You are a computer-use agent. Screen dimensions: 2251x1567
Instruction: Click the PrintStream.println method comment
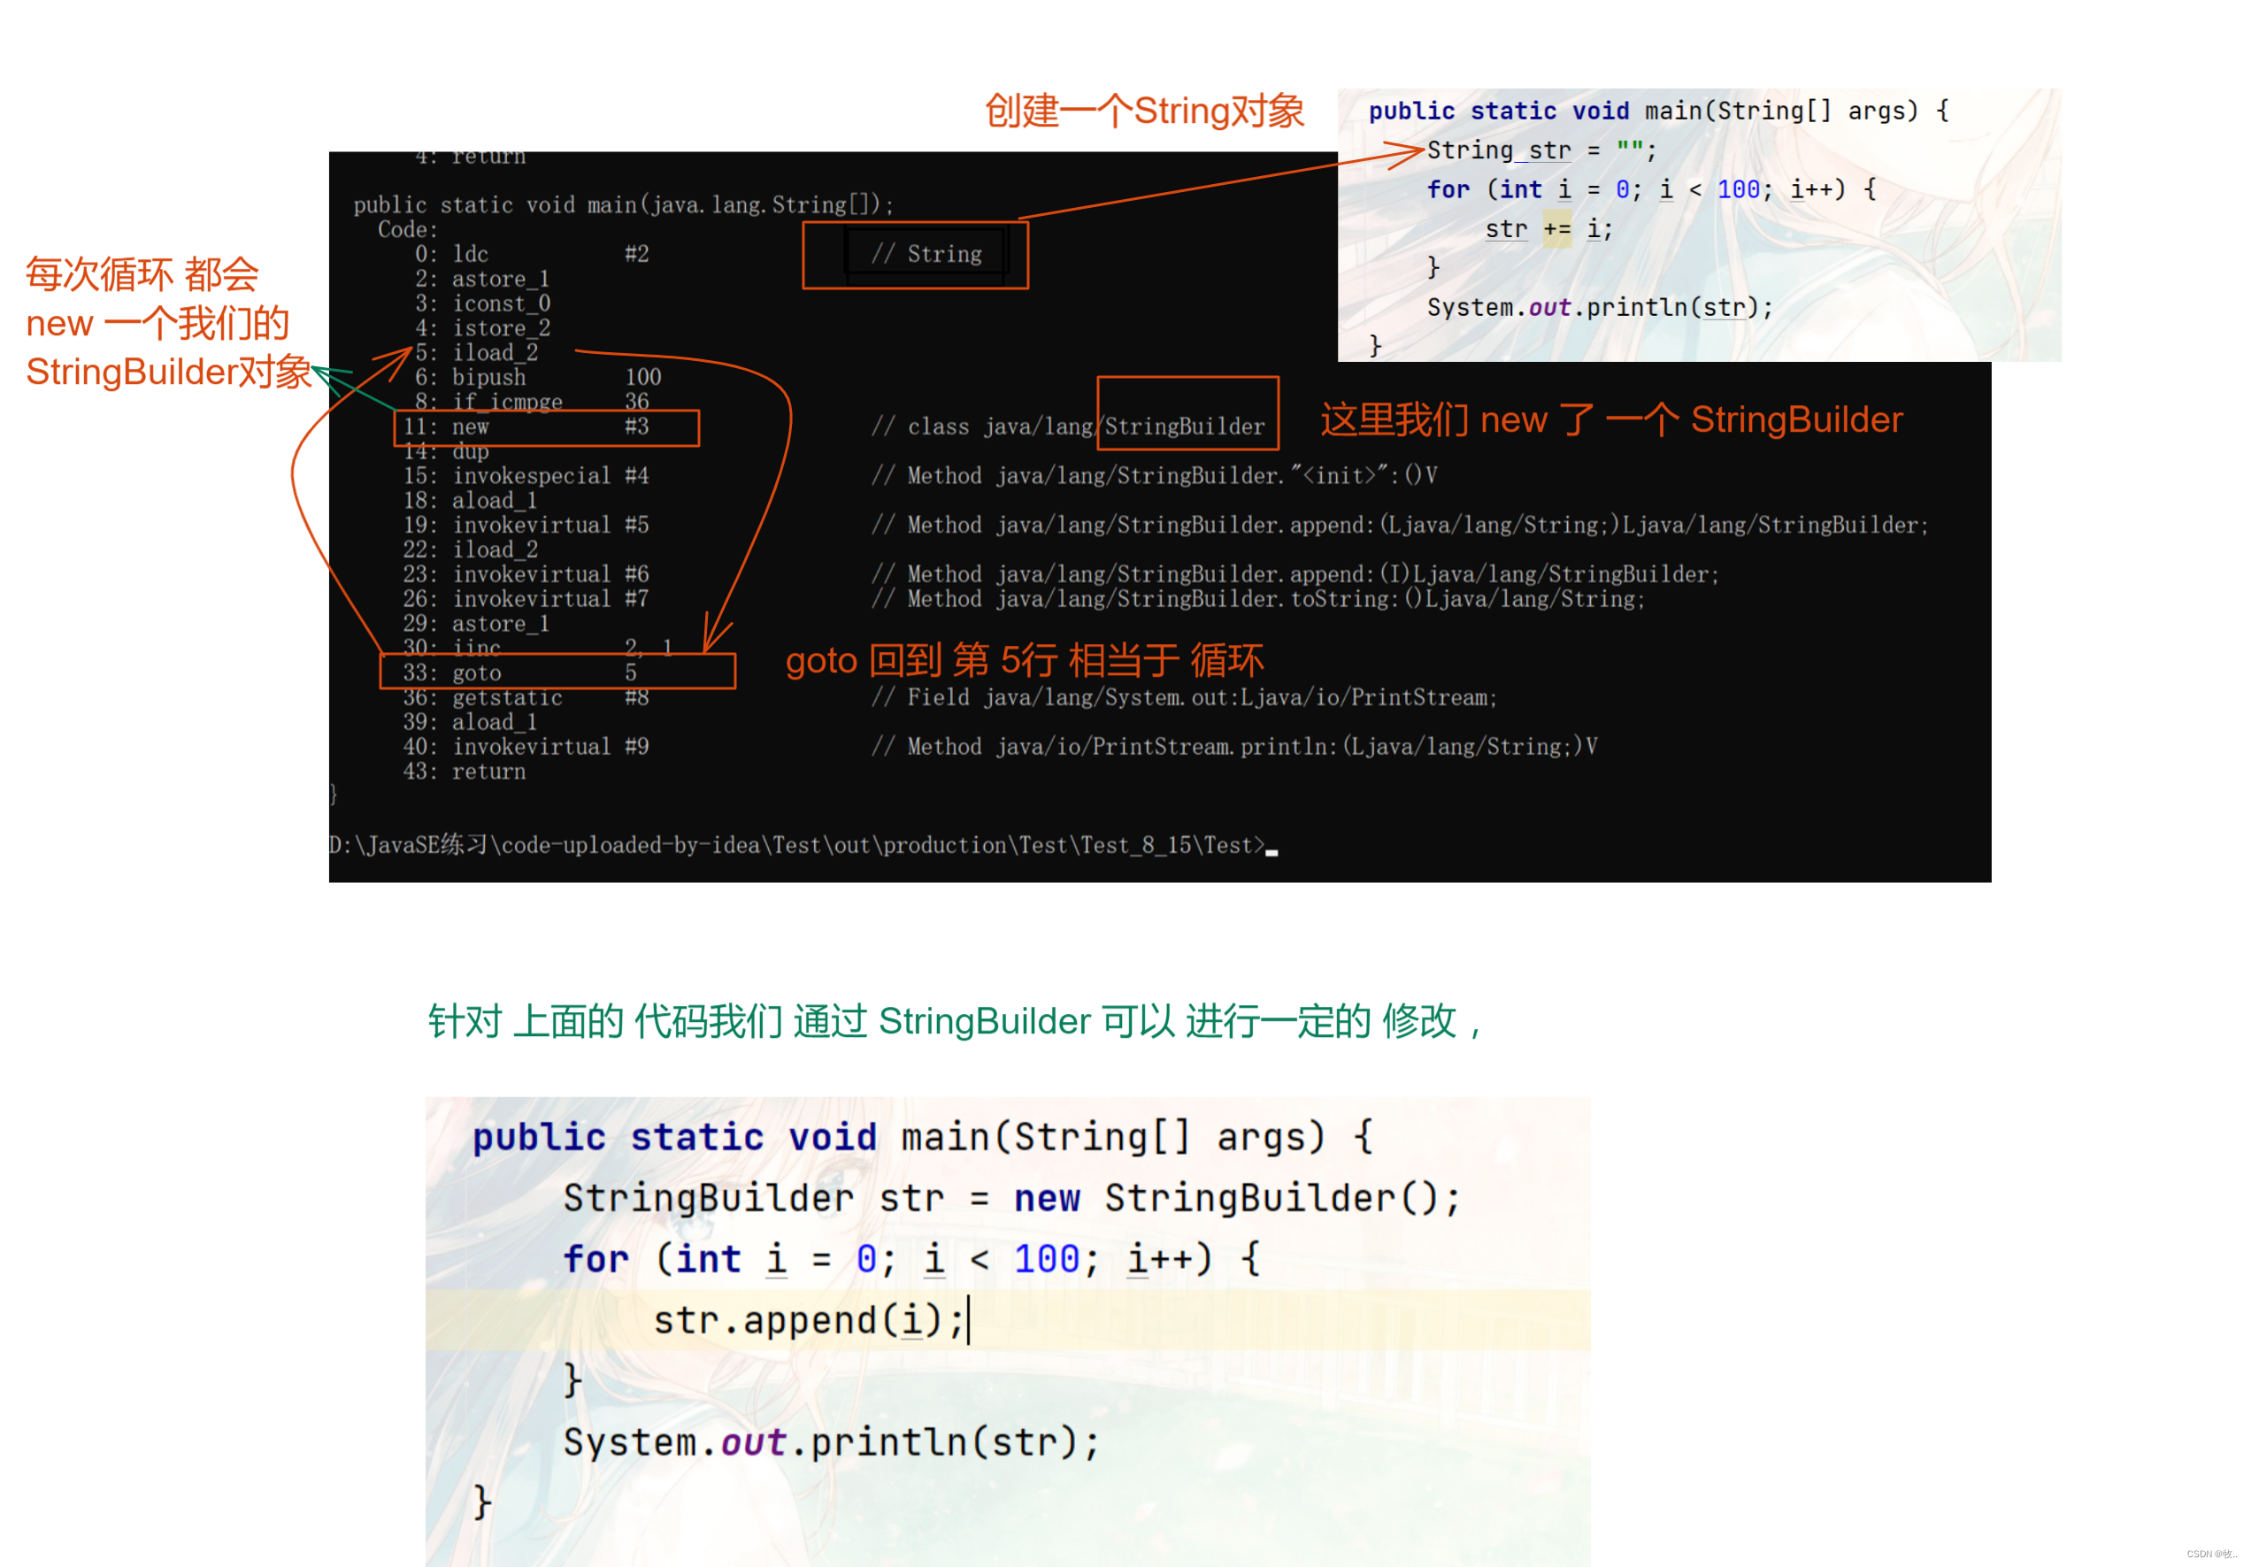[x=1234, y=746]
